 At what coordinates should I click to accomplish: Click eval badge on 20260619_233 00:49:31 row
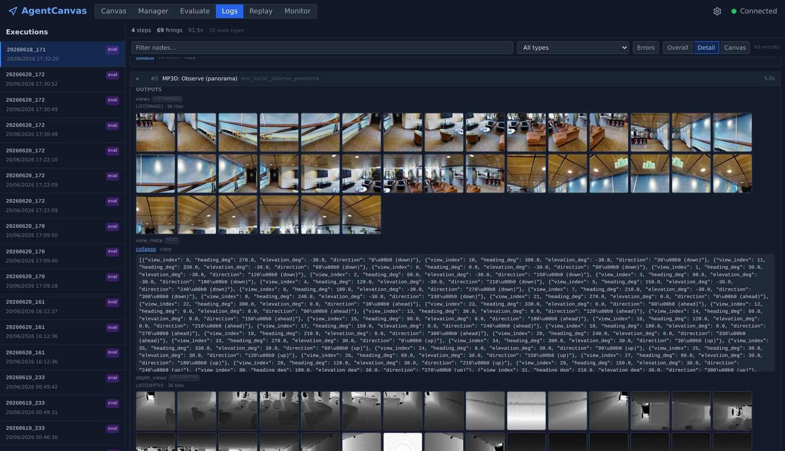click(x=112, y=403)
